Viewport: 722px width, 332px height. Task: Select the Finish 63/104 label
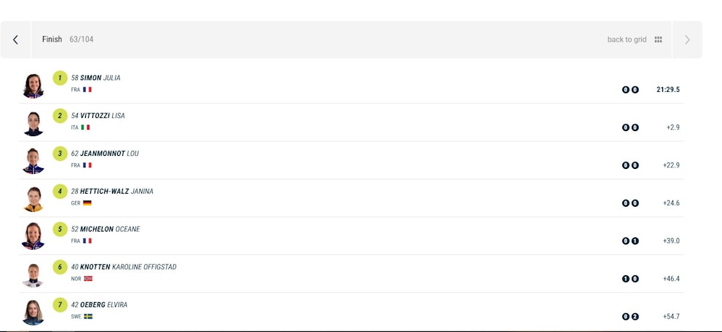point(67,39)
